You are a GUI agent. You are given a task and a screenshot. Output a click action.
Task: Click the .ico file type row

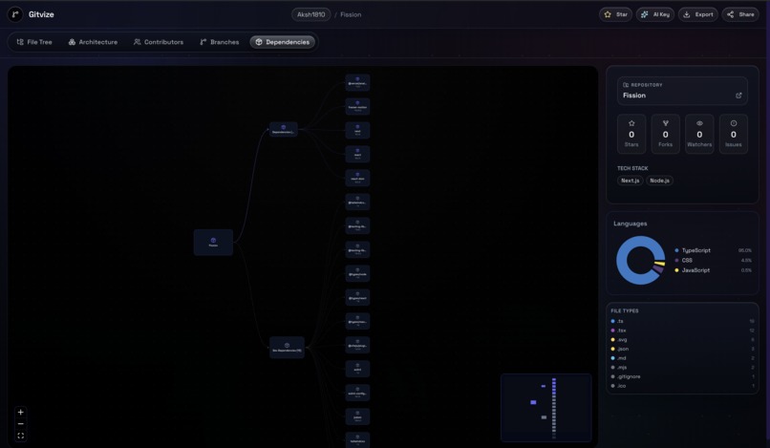tap(683, 386)
